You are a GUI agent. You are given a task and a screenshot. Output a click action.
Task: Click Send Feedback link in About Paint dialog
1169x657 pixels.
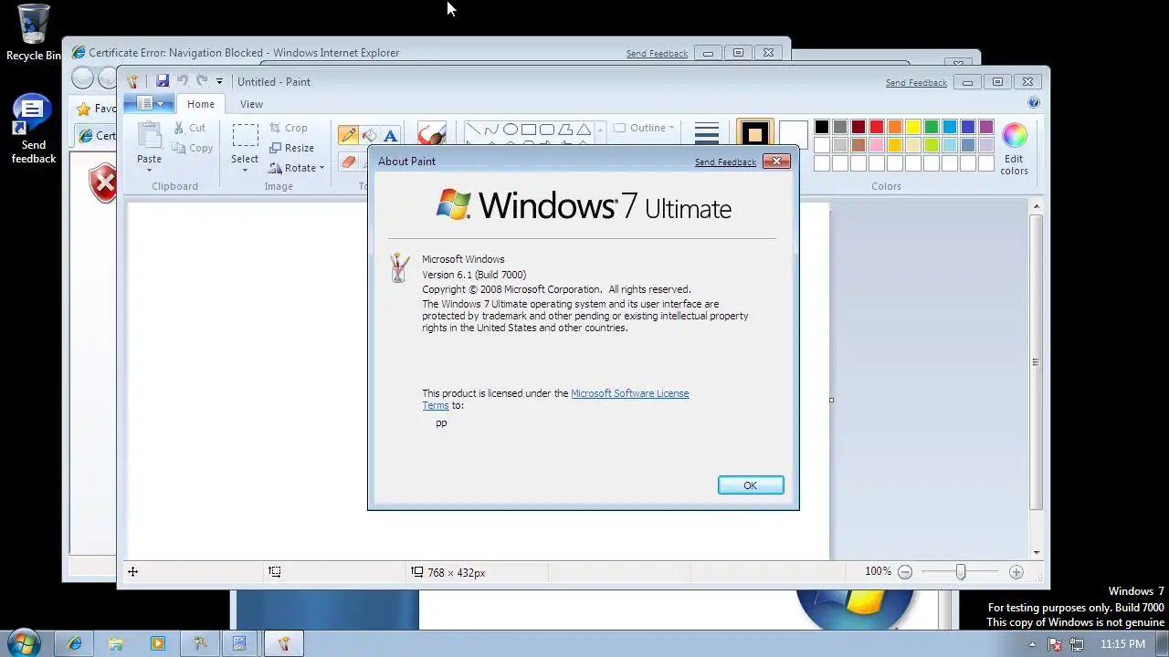coord(725,162)
